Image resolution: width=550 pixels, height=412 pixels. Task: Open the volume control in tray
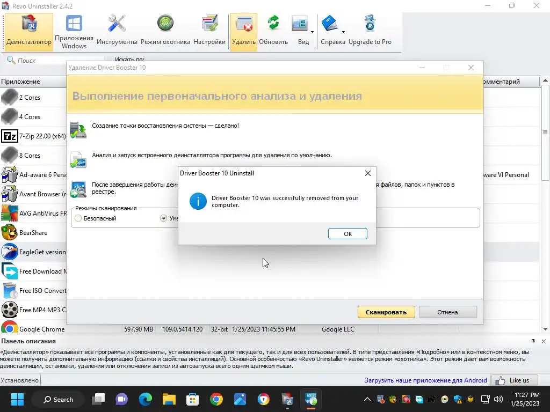498,399
